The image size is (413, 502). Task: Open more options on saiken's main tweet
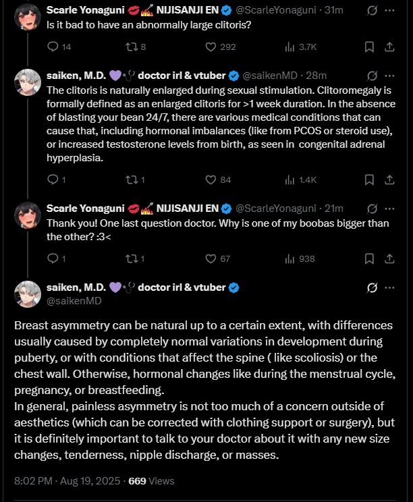tap(390, 287)
